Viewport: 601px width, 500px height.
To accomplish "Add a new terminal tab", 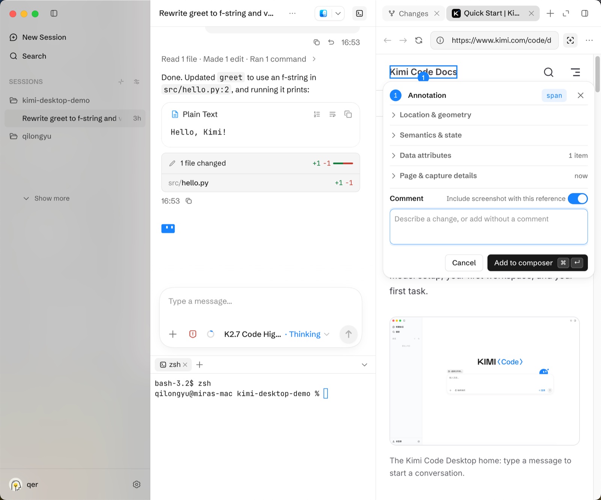I will (200, 365).
